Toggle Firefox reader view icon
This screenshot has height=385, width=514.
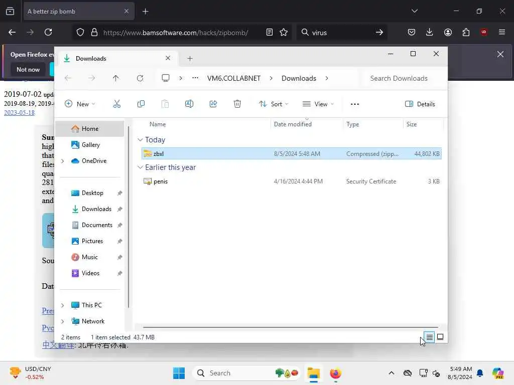tap(270, 32)
